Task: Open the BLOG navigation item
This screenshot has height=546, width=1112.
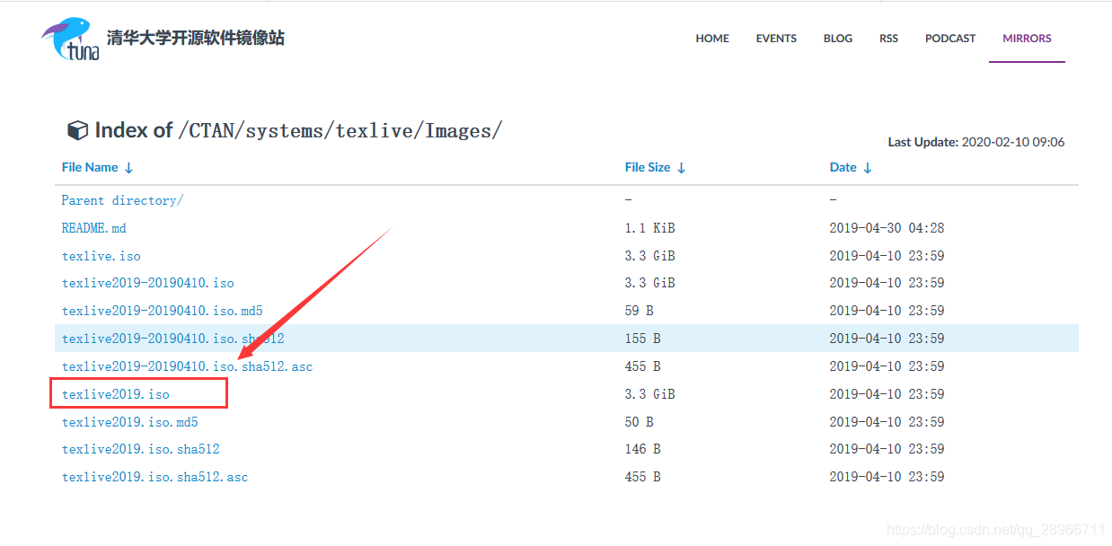Action: 838,39
